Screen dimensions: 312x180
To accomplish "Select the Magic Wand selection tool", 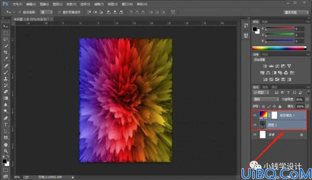I will pyautogui.click(x=6, y=46).
